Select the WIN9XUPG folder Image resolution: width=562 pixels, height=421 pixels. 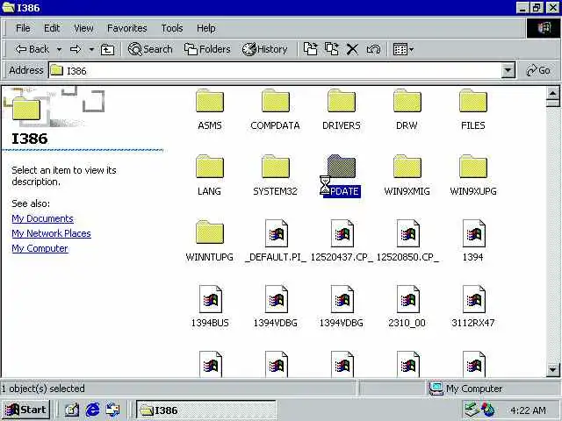click(473, 175)
